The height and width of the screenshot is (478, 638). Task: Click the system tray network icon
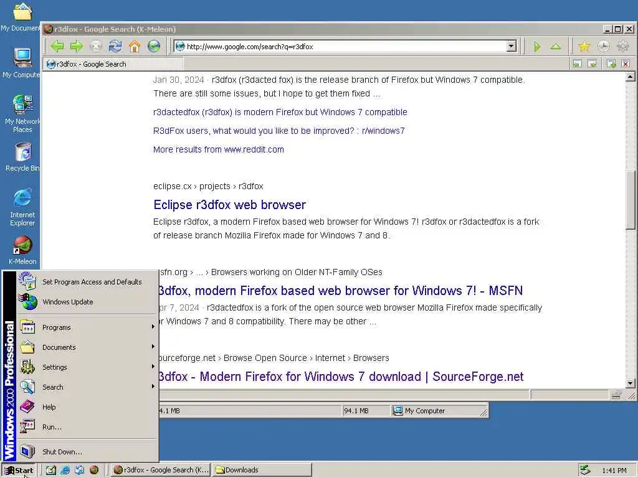[585, 470]
